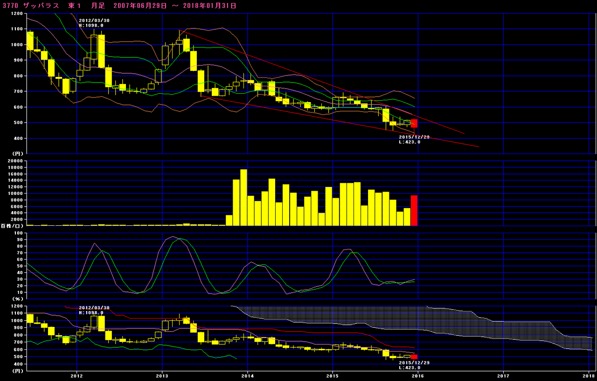The image size is (597, 381).
Task: Click the 2012/03/30 high annotation in bottom chart
Action: click(94, 310)
